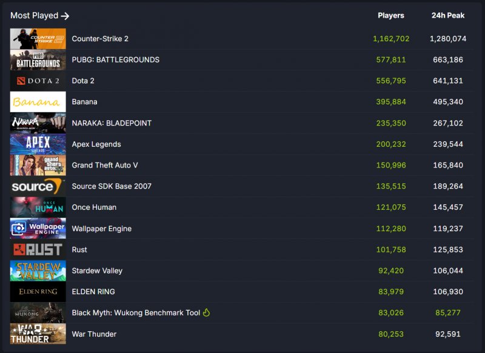Click the Wallpaper Engine icon

(x=38, y=229)
